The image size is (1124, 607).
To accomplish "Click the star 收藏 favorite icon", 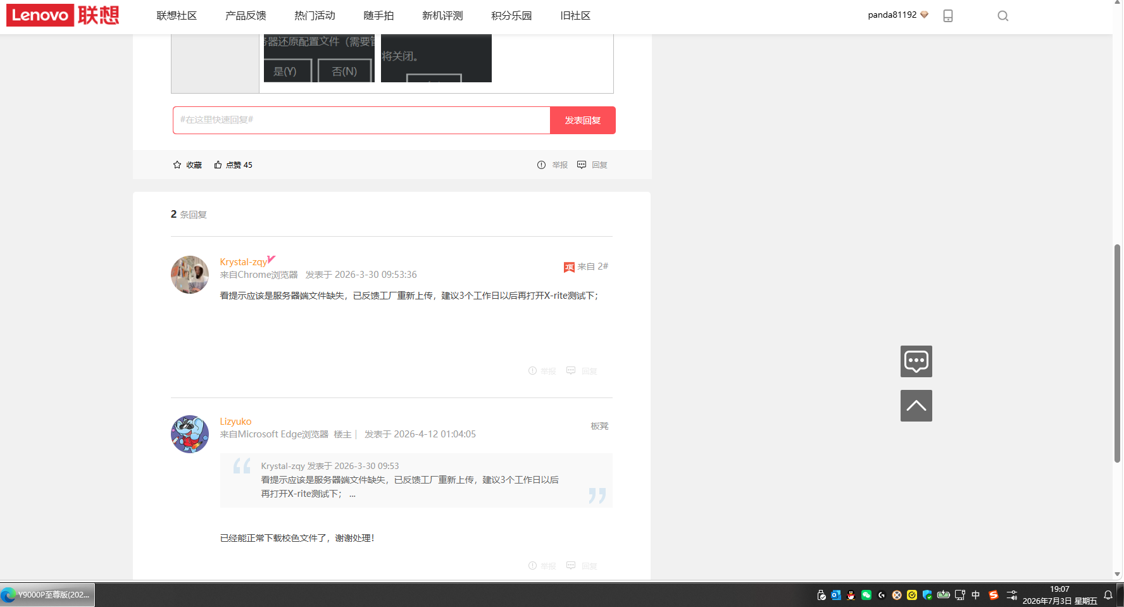I will click(177, 165).
